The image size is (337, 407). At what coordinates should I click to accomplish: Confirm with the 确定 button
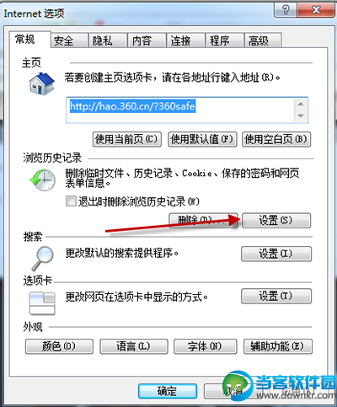[x=168, y=391]
